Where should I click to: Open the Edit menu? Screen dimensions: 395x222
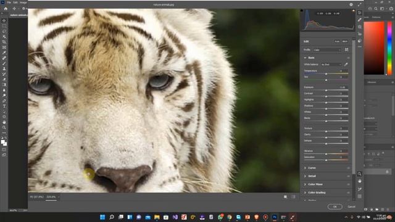click(15, 2)
